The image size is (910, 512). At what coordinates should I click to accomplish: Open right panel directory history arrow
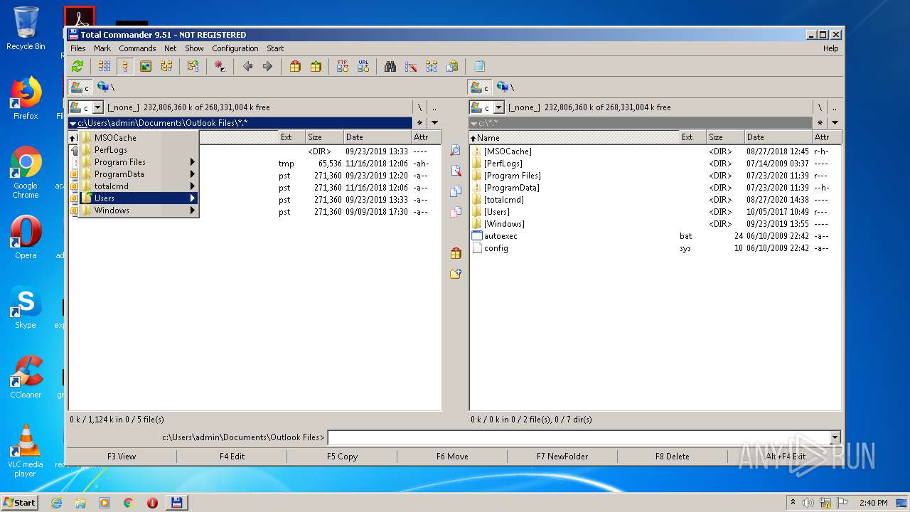pyautogui.click(x=835, y=123)
